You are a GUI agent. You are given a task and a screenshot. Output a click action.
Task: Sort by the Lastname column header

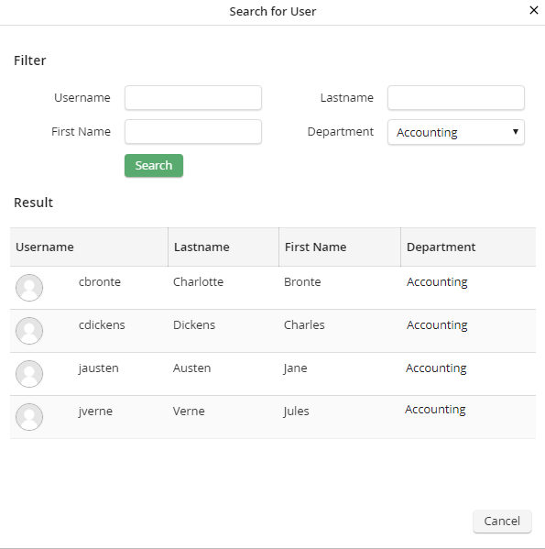(223, 247)
